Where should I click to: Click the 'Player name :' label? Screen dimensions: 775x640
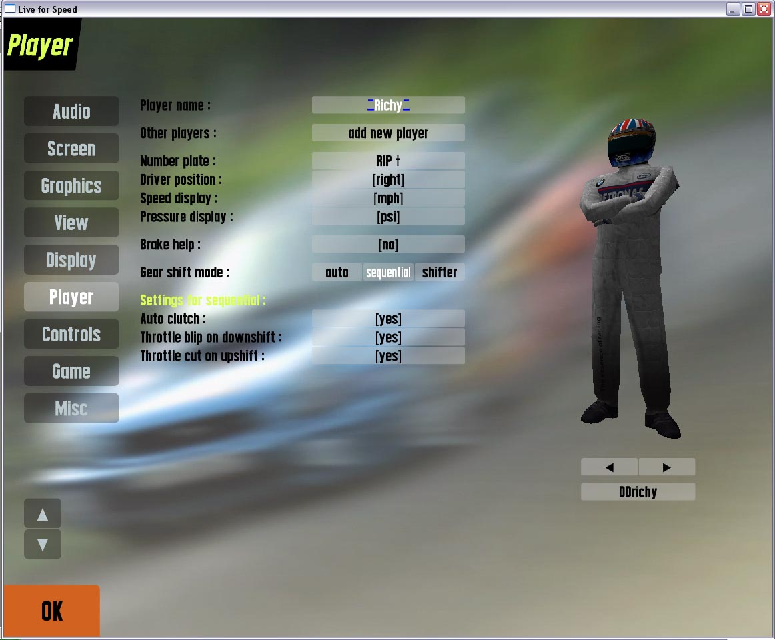(175, 105)
